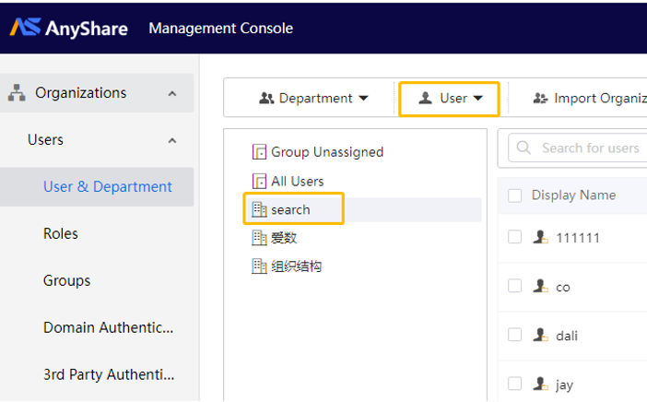Screen dimensions: 647x402
Task: Click the AnyShare logo icon
Action: coord(25,28)
